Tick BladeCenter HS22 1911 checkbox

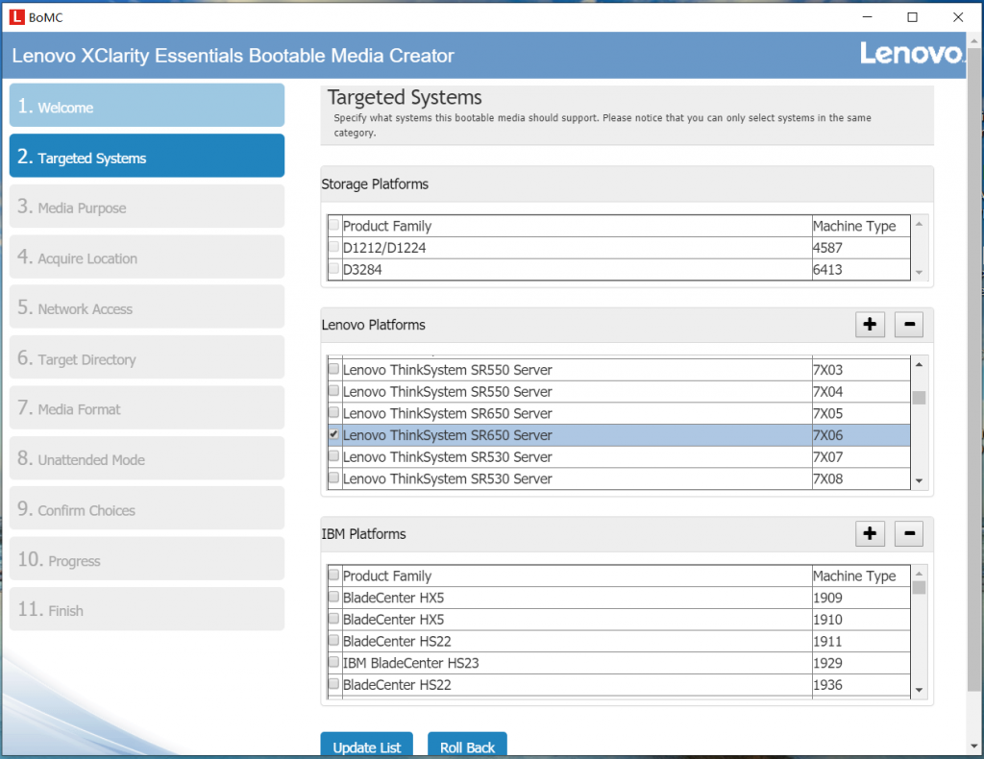coord(333,641)
